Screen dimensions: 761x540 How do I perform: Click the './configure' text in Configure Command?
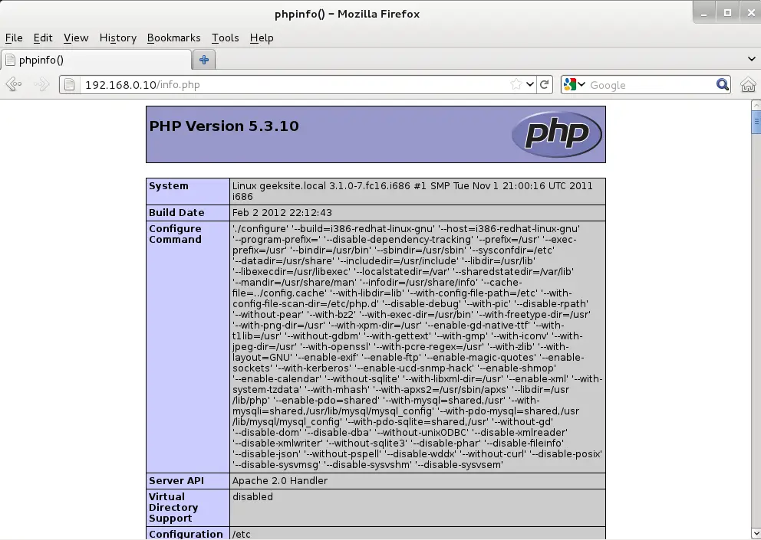tap(261, 228)
